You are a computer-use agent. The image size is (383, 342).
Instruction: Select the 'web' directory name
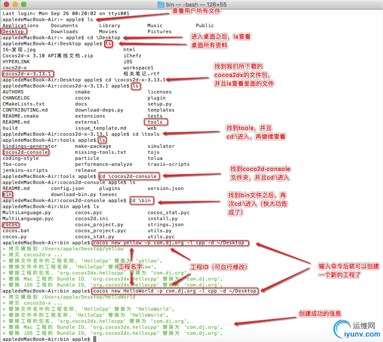click(152, 128)
